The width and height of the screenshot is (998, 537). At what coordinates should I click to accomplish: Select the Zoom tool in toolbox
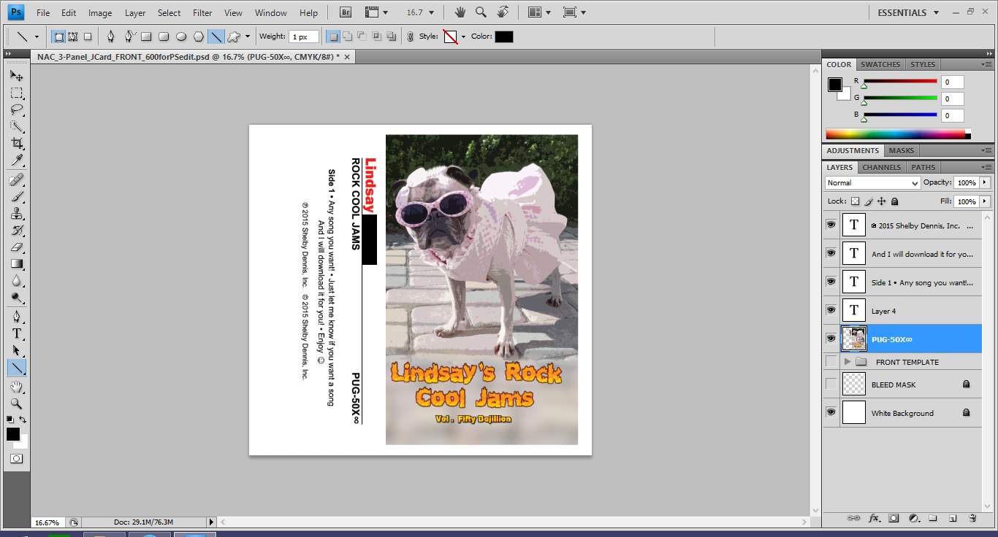coord(16,403)
